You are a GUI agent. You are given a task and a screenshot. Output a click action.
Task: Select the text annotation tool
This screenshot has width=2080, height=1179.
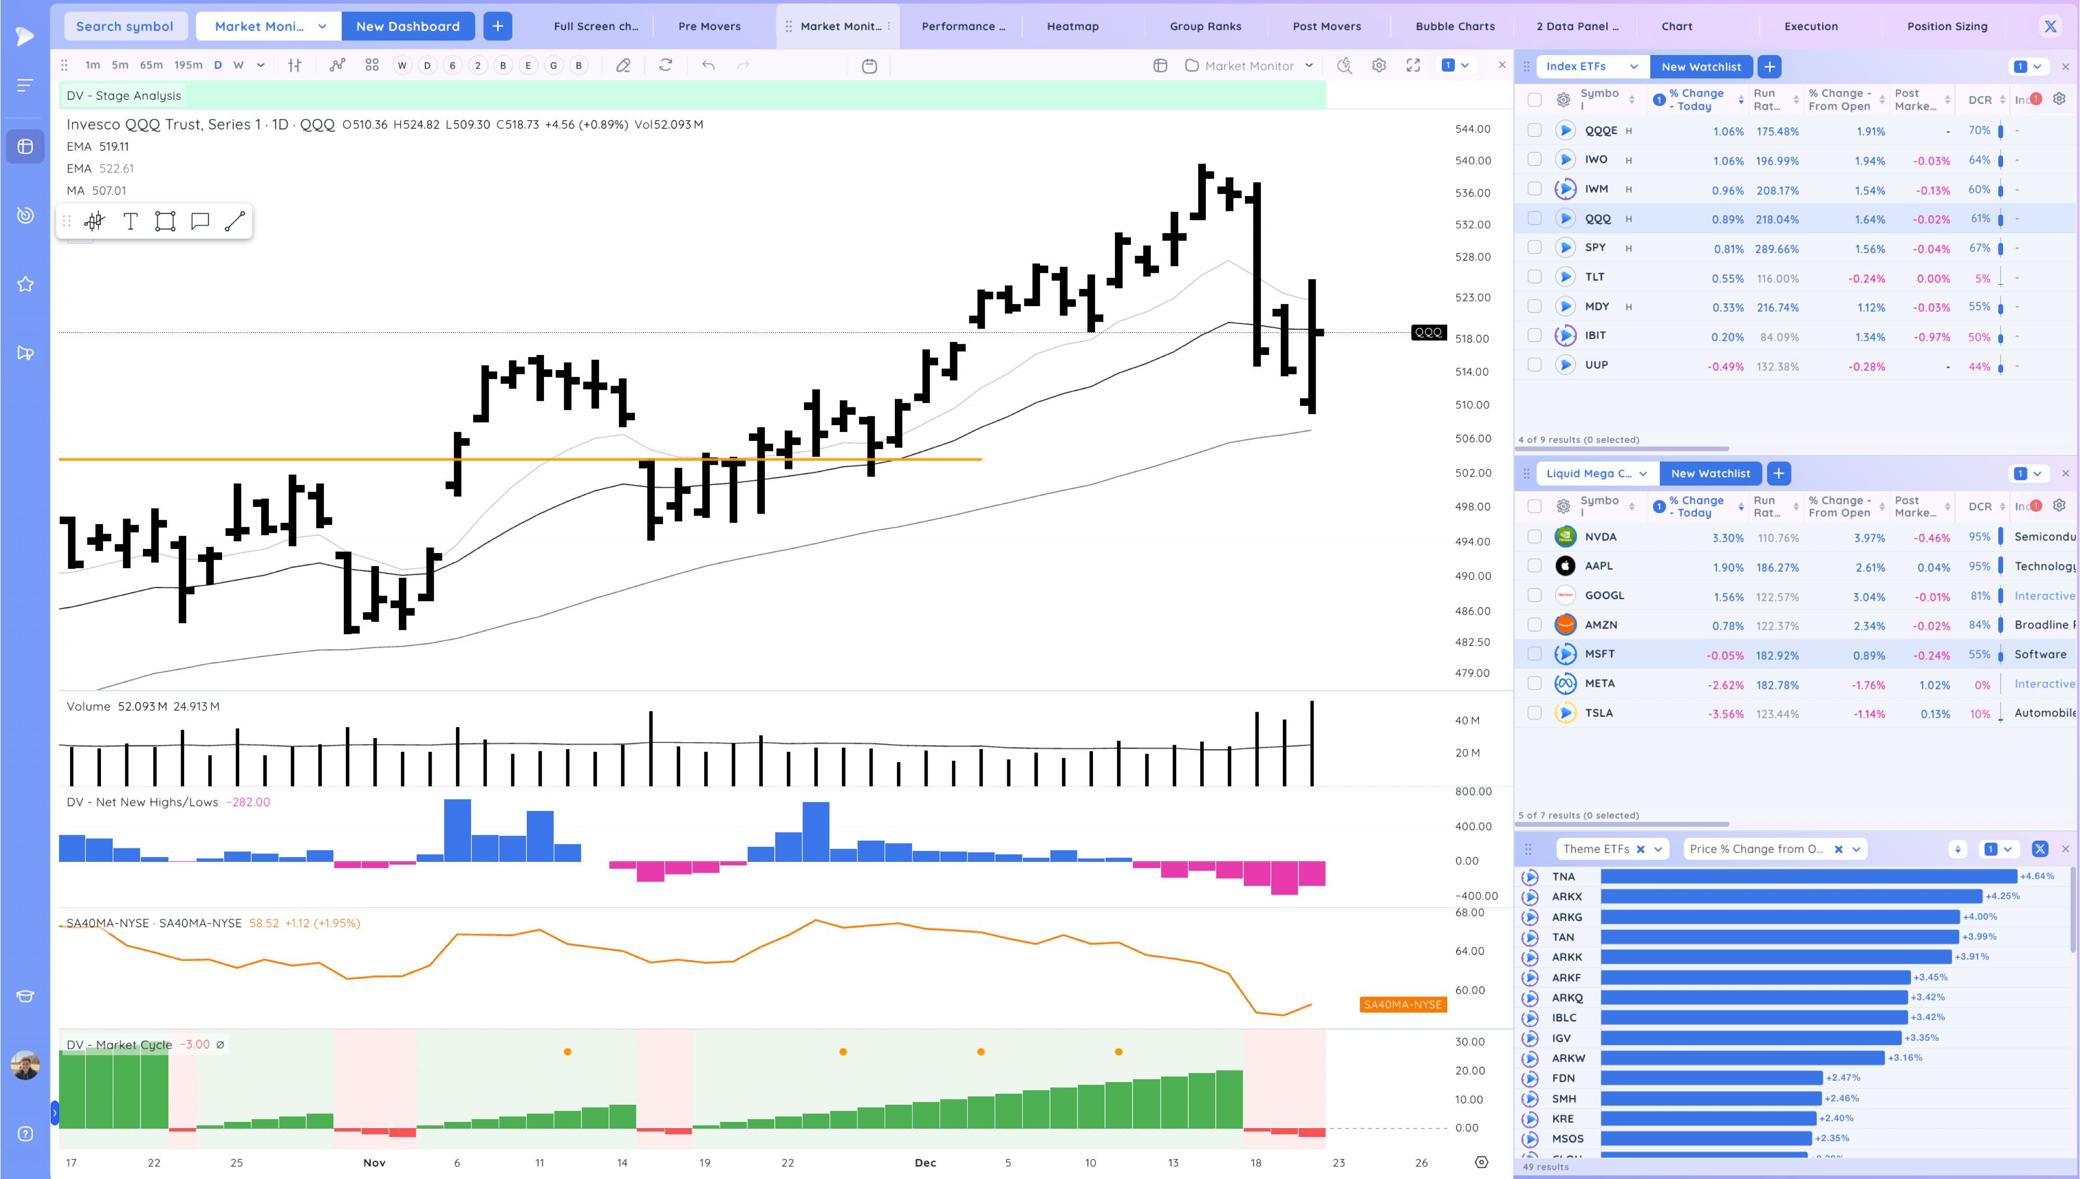131,221
